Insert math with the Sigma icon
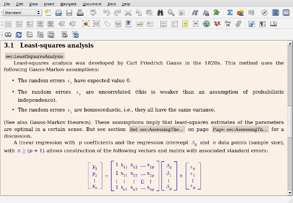Image resolution: width=293 pixels, height=203 pixels. coord(230,12)
